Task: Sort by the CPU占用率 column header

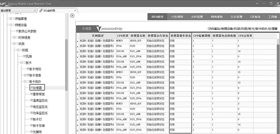Action: point(245,36)
